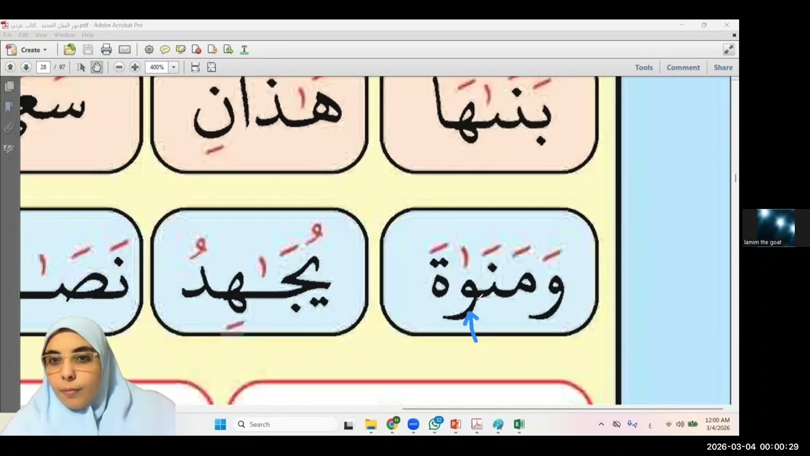Image resolution: width=810 pixels, height=456 pixels.
Task: Open the Create dropdown
Action: coord(27,49)
